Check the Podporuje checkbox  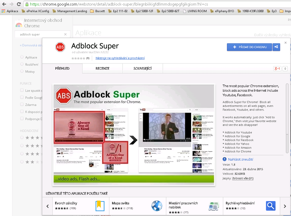22,119
